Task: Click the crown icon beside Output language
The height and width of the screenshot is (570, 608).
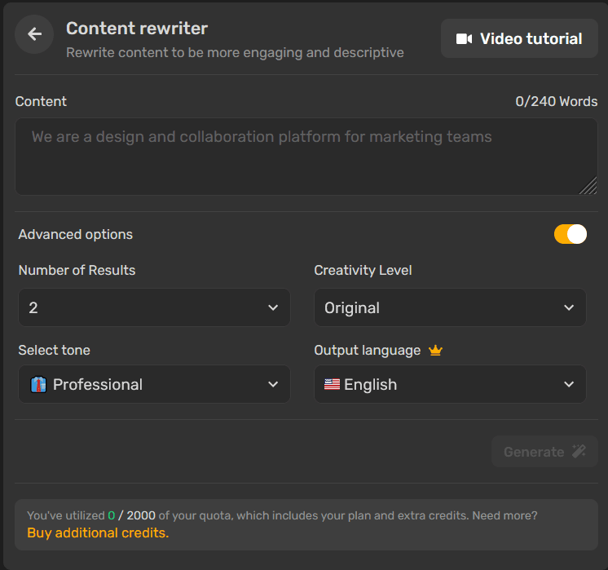Action: pos(435,351)
